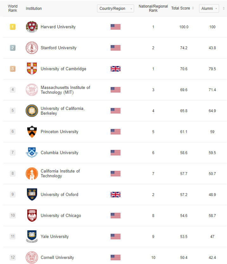Open the Country/Region filter dropdown
Viewport: 227px width, 264px height.
tap(115, 8)
